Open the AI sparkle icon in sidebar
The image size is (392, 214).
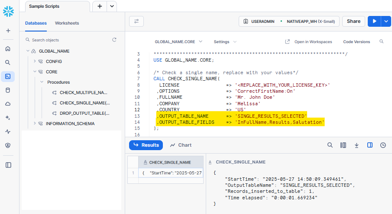8,118
